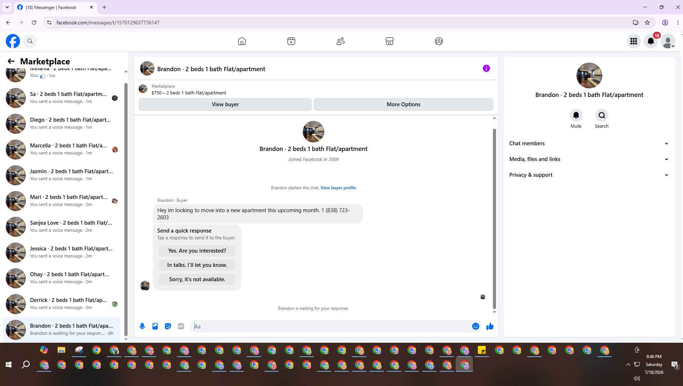Send quick reply 'In talks. I'll let you know.'
The width and height of the screenshot is (683, 386).
197,265
